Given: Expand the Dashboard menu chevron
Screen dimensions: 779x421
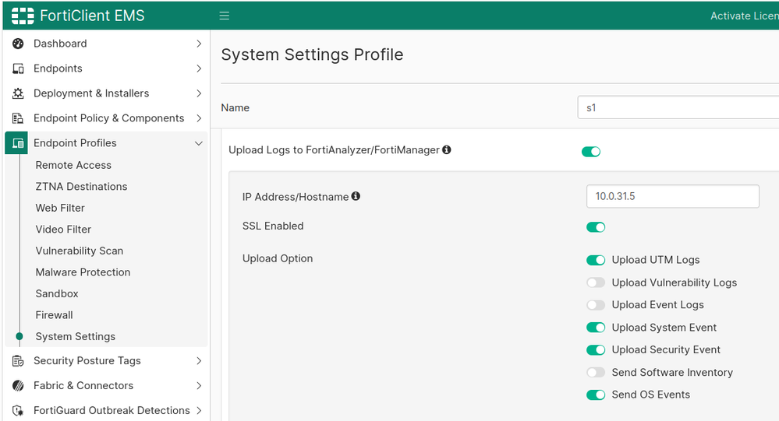Looking at the screenshot, I should (199, 44).
